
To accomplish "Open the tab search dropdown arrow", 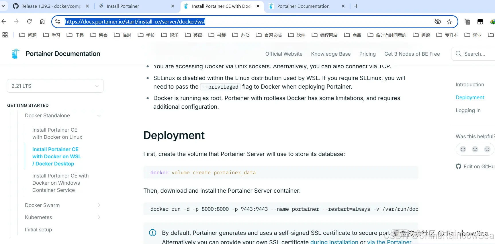I will coord(3,6).
